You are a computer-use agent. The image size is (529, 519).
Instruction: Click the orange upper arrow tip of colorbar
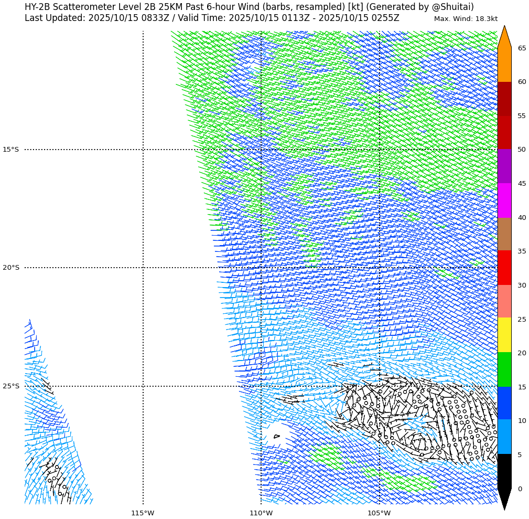coord(504,37)
